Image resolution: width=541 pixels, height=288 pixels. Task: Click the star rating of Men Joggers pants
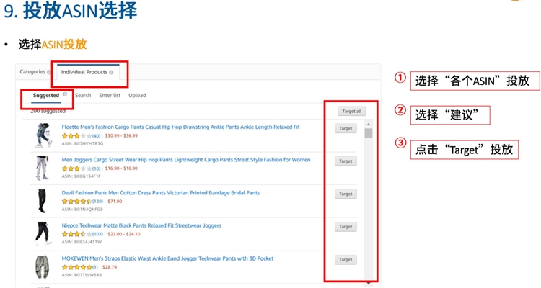(76, 168)
